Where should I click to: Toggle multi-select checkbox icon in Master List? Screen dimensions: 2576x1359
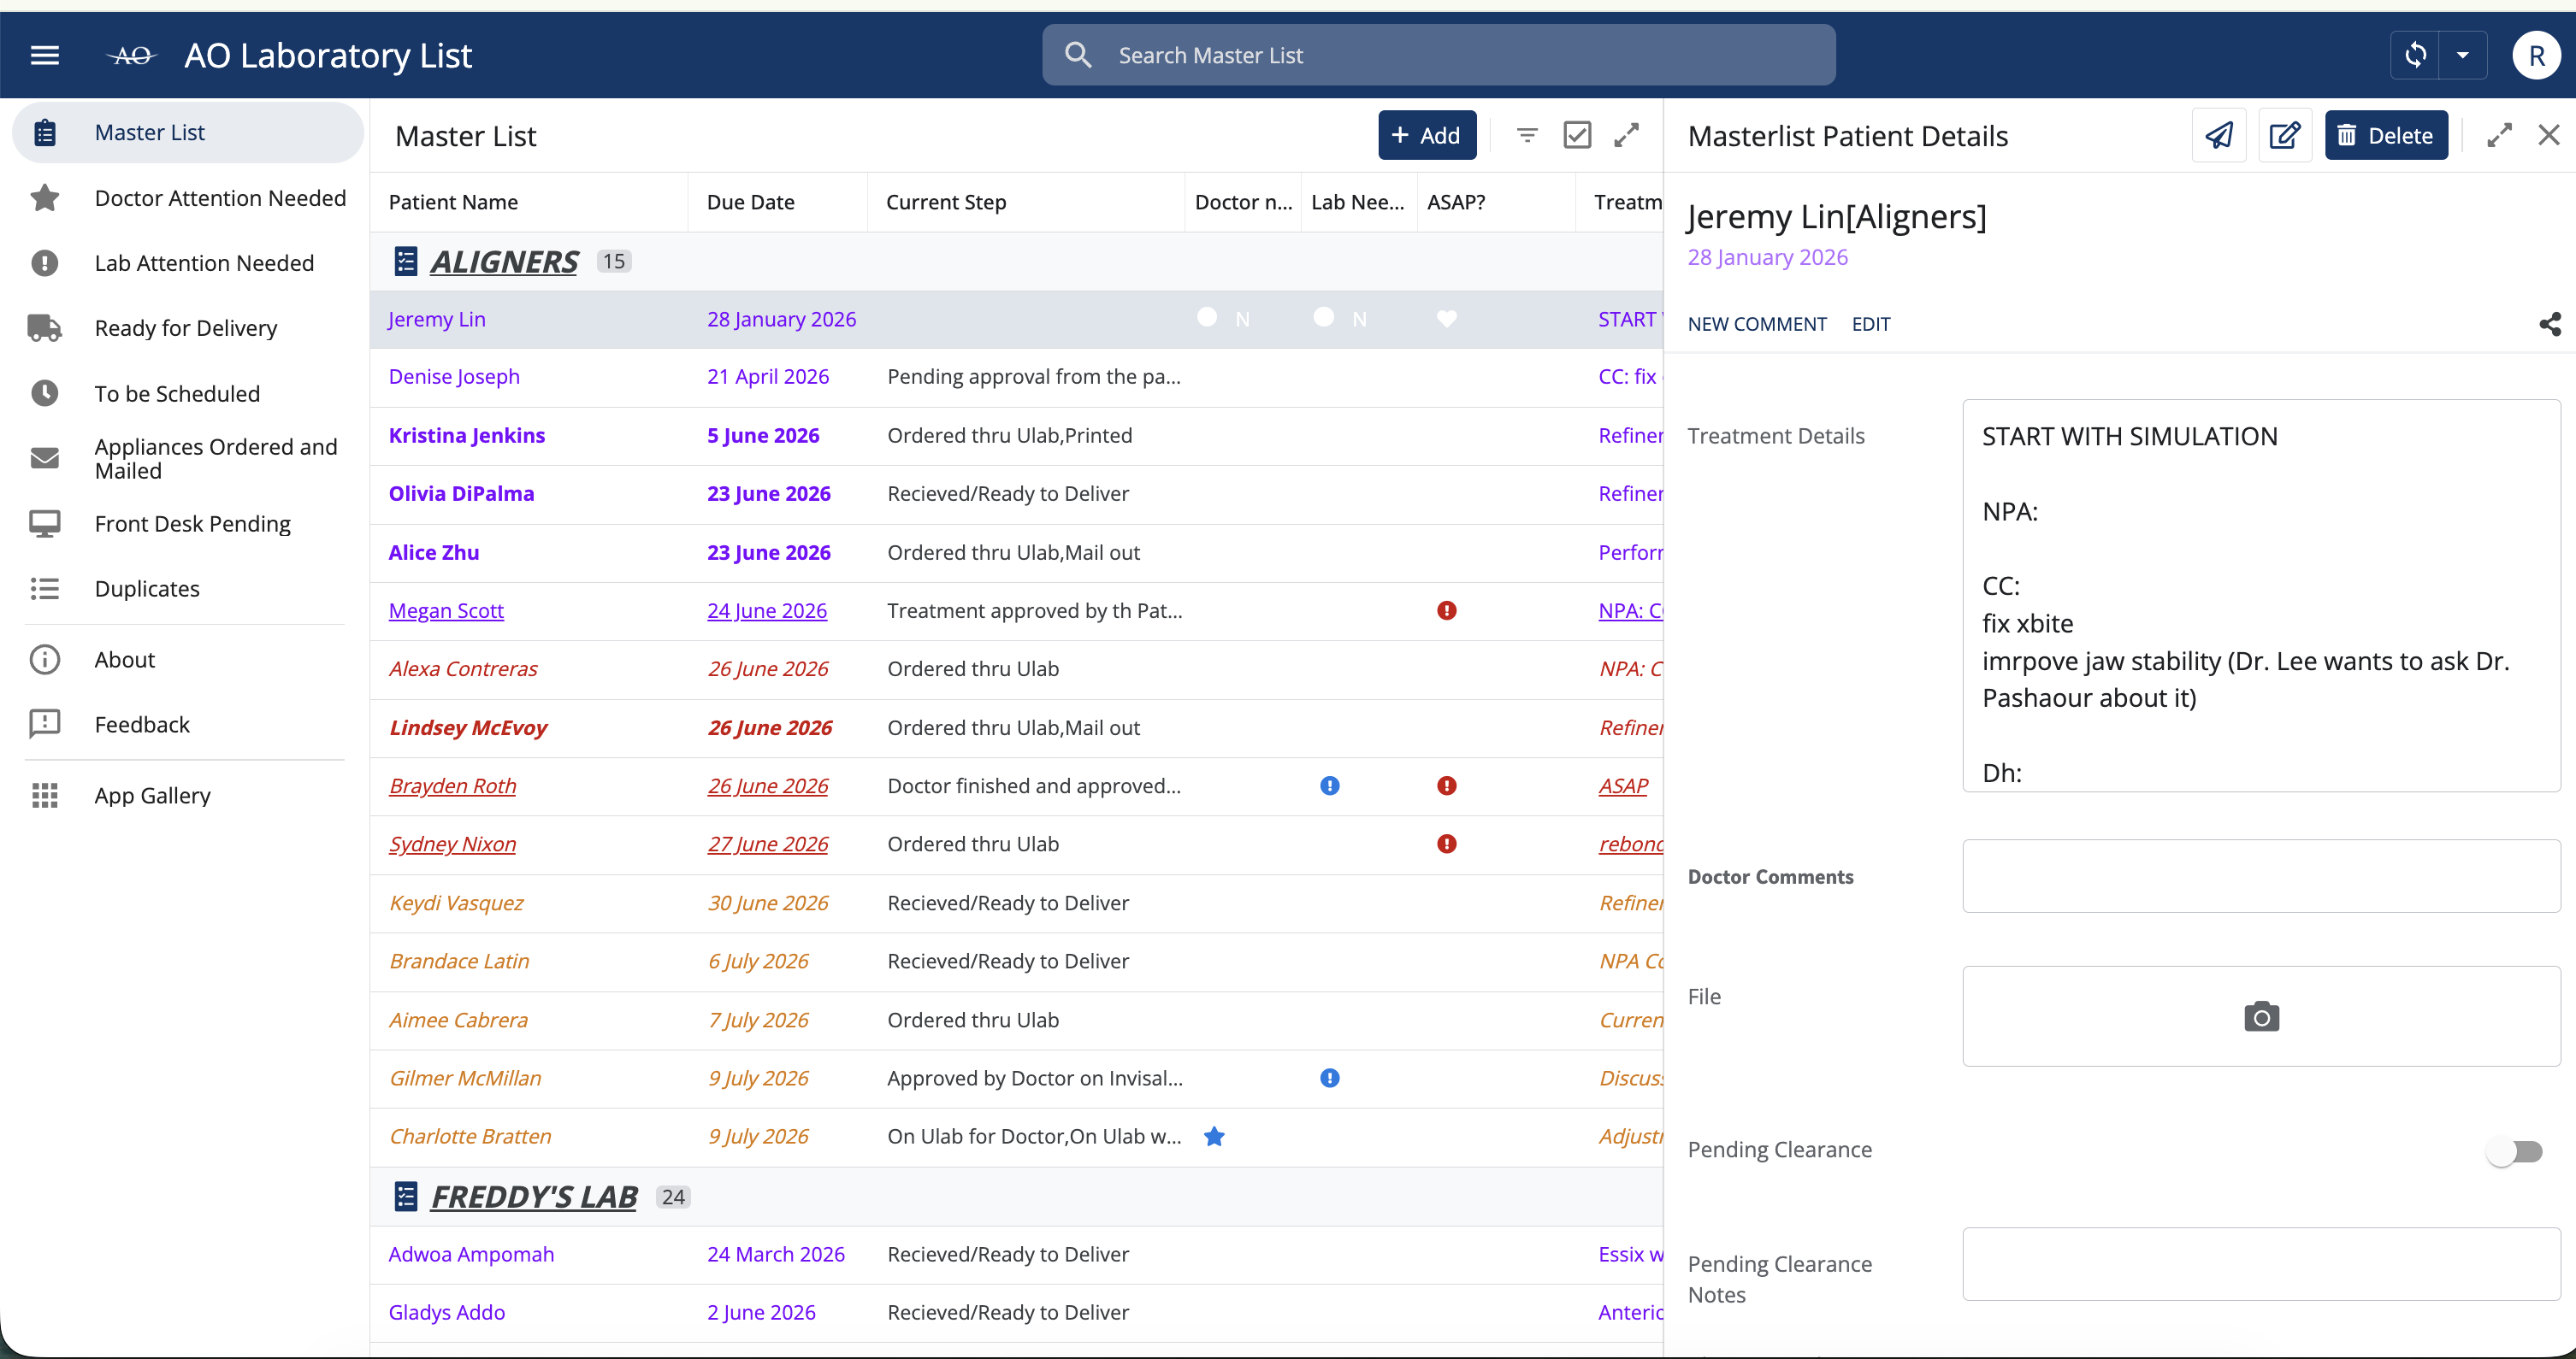[1577, 135]
